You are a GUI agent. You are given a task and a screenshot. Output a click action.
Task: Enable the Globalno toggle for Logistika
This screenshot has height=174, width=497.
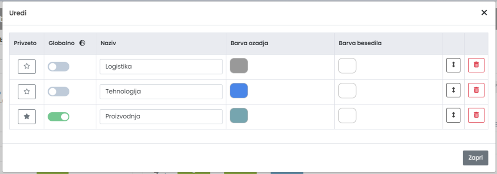pos(58,67)
